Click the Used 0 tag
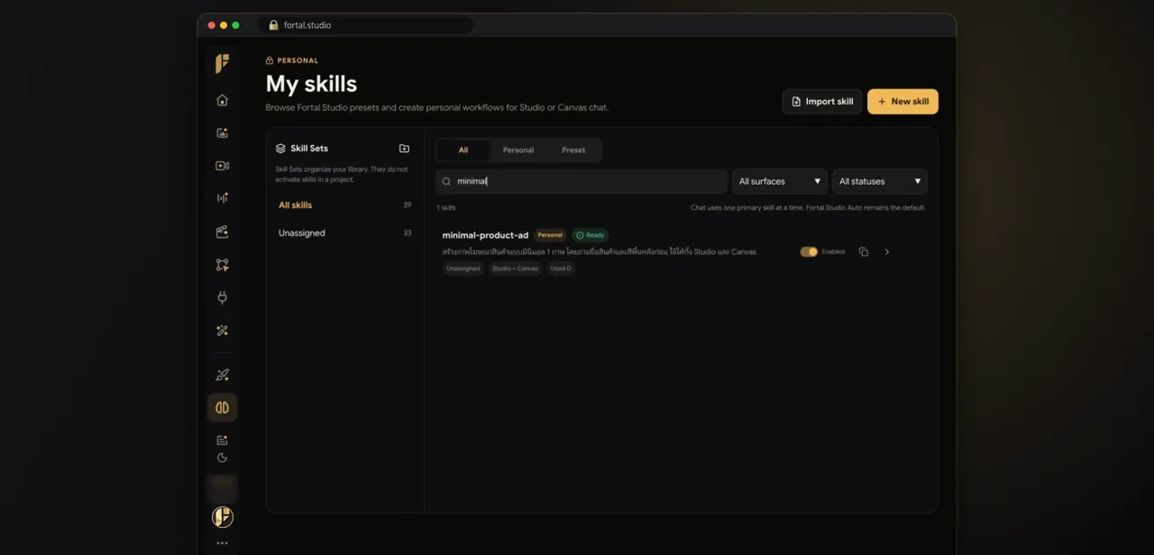Image resolution: width=1154 pixels, height=555 pixels. (x=561, y=268)
